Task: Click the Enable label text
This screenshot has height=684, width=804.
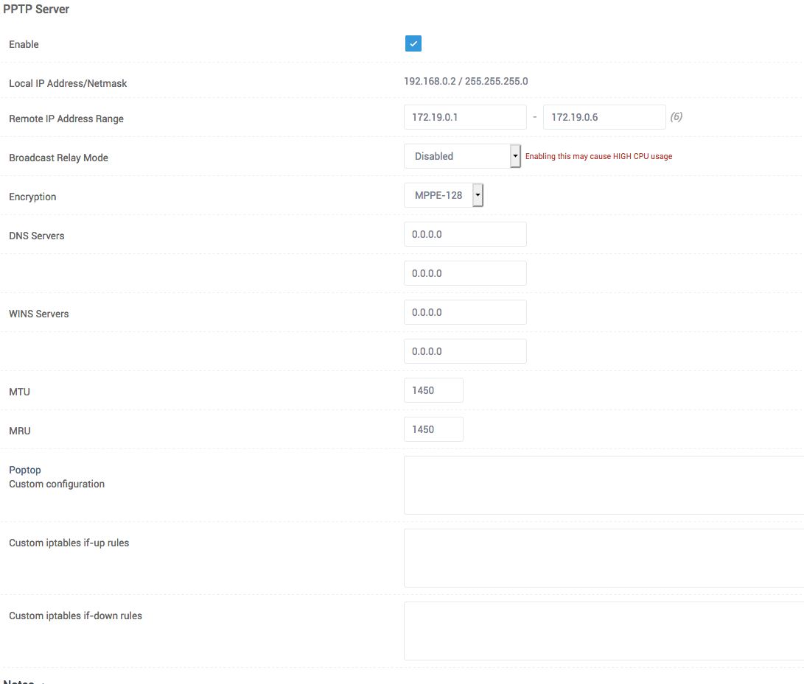Action: (x=24, y=44)
